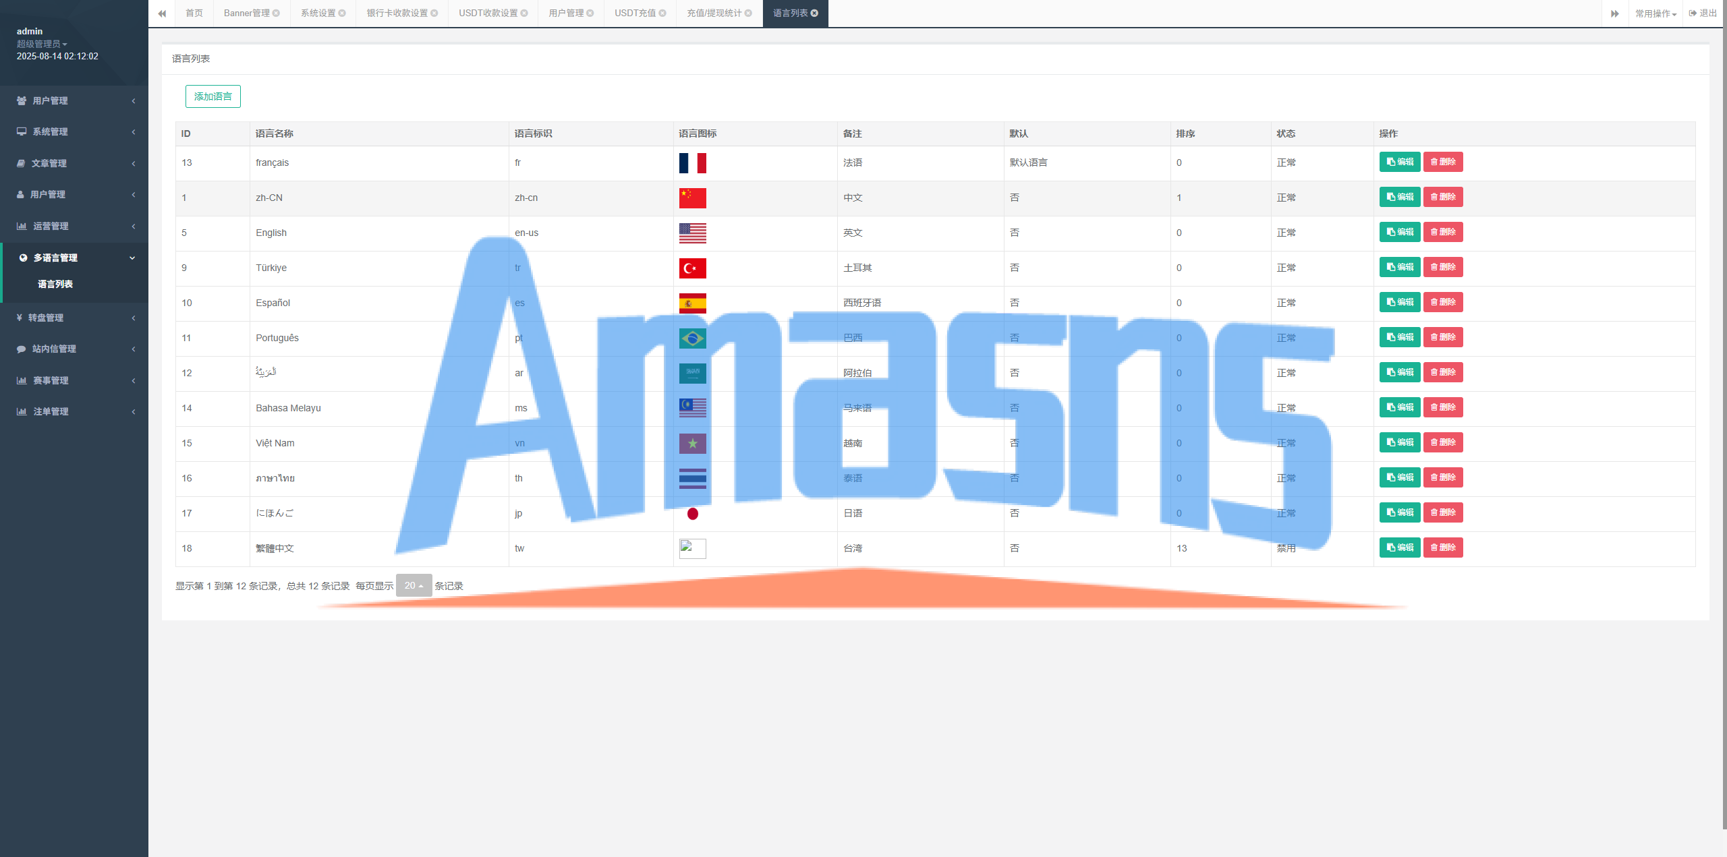Click the French flag icon in row 13
Screen dimensions: 1727x857
tap(692, 163)
